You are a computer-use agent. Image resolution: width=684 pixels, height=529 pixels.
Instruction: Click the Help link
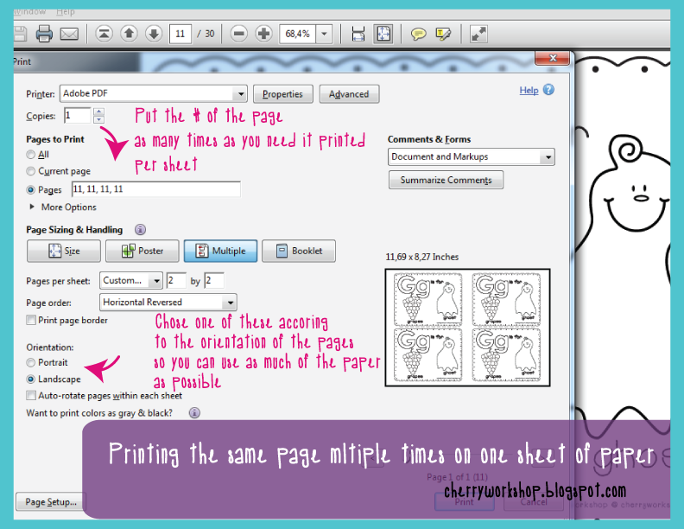pos(529,90)
